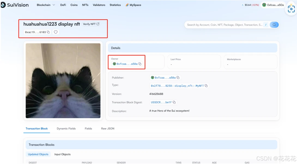Copy the Transaction Block Digest
Image resolution: width=297 pixels, height=164 pixels.
174,102
